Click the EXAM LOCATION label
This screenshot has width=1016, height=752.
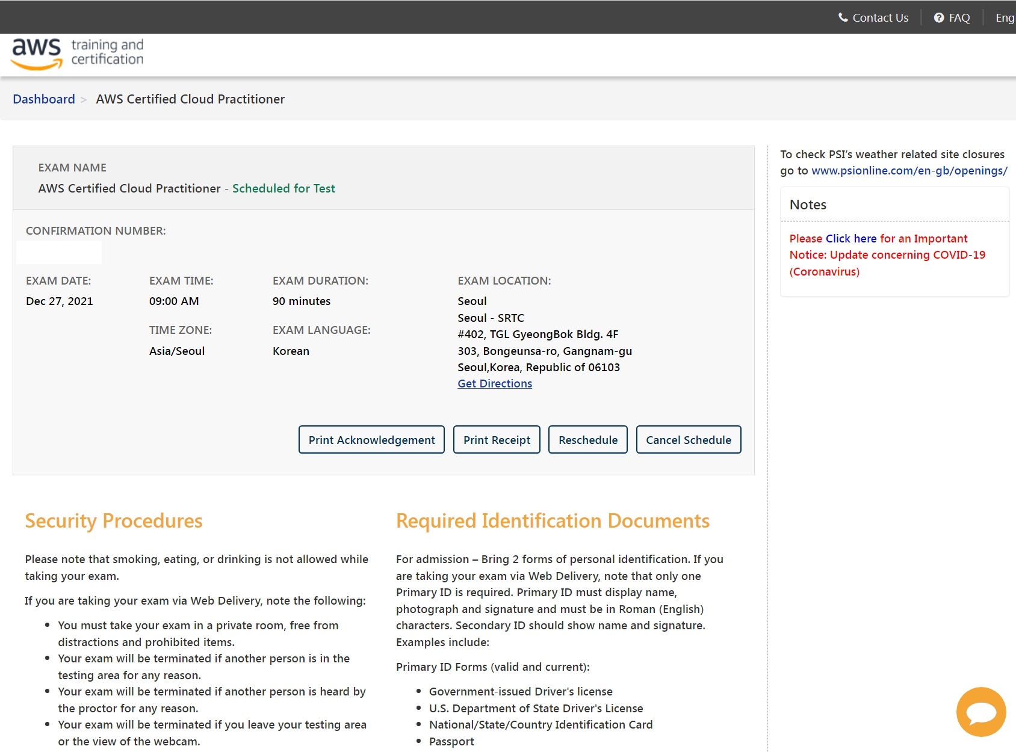point(504,281)
